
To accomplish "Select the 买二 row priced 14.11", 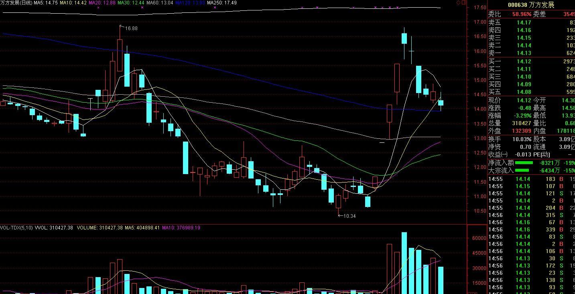I will [x=531, y=69].
